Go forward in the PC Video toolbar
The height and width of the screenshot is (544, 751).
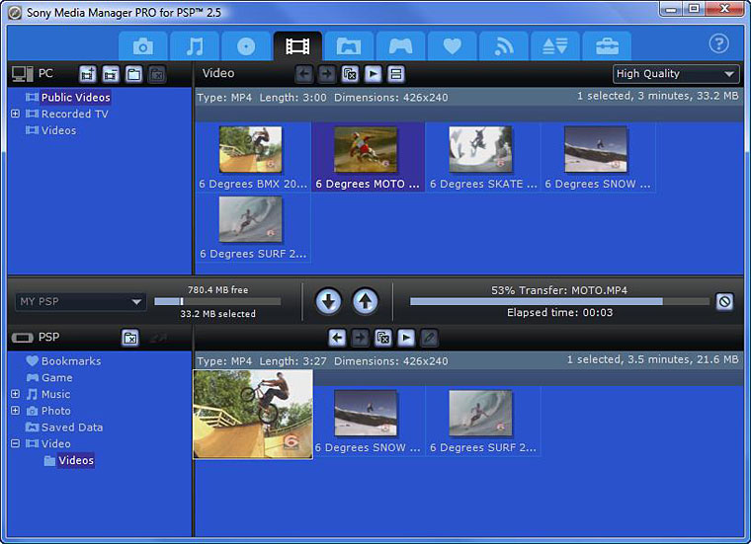pyautogui.click(x=327, y=74)
